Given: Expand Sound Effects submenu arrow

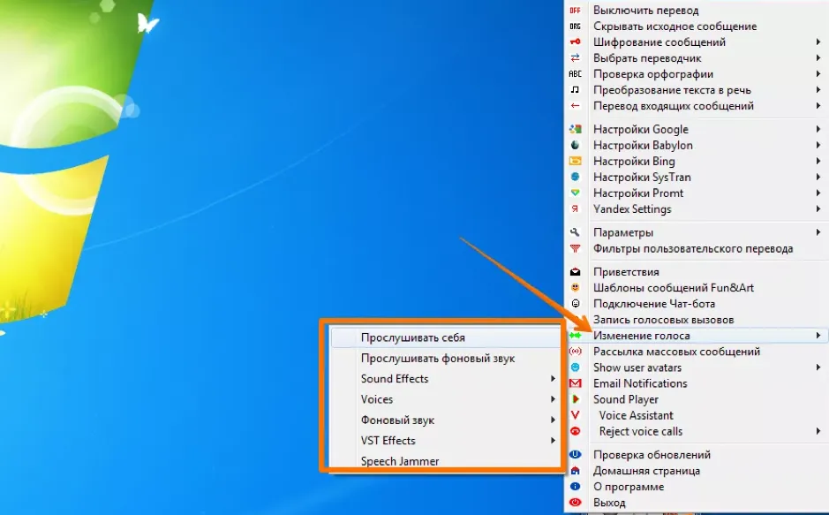Looking at the screenshot, I should 553,379.
